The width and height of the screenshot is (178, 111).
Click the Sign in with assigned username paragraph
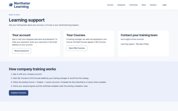point(35,42)
